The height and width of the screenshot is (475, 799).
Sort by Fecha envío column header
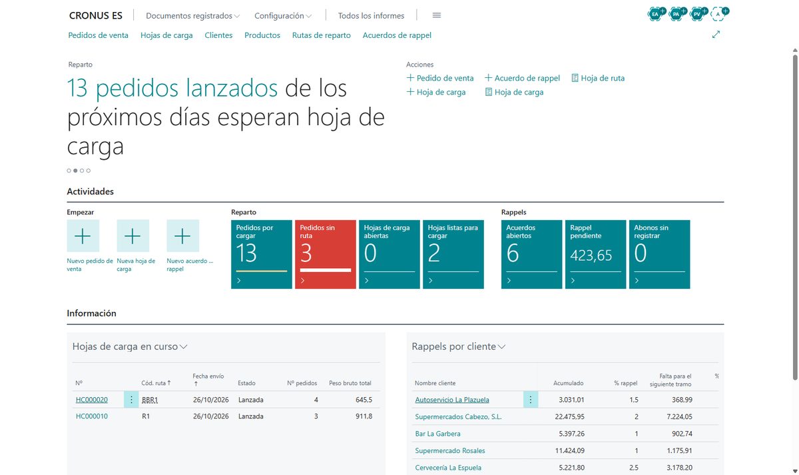208,380
